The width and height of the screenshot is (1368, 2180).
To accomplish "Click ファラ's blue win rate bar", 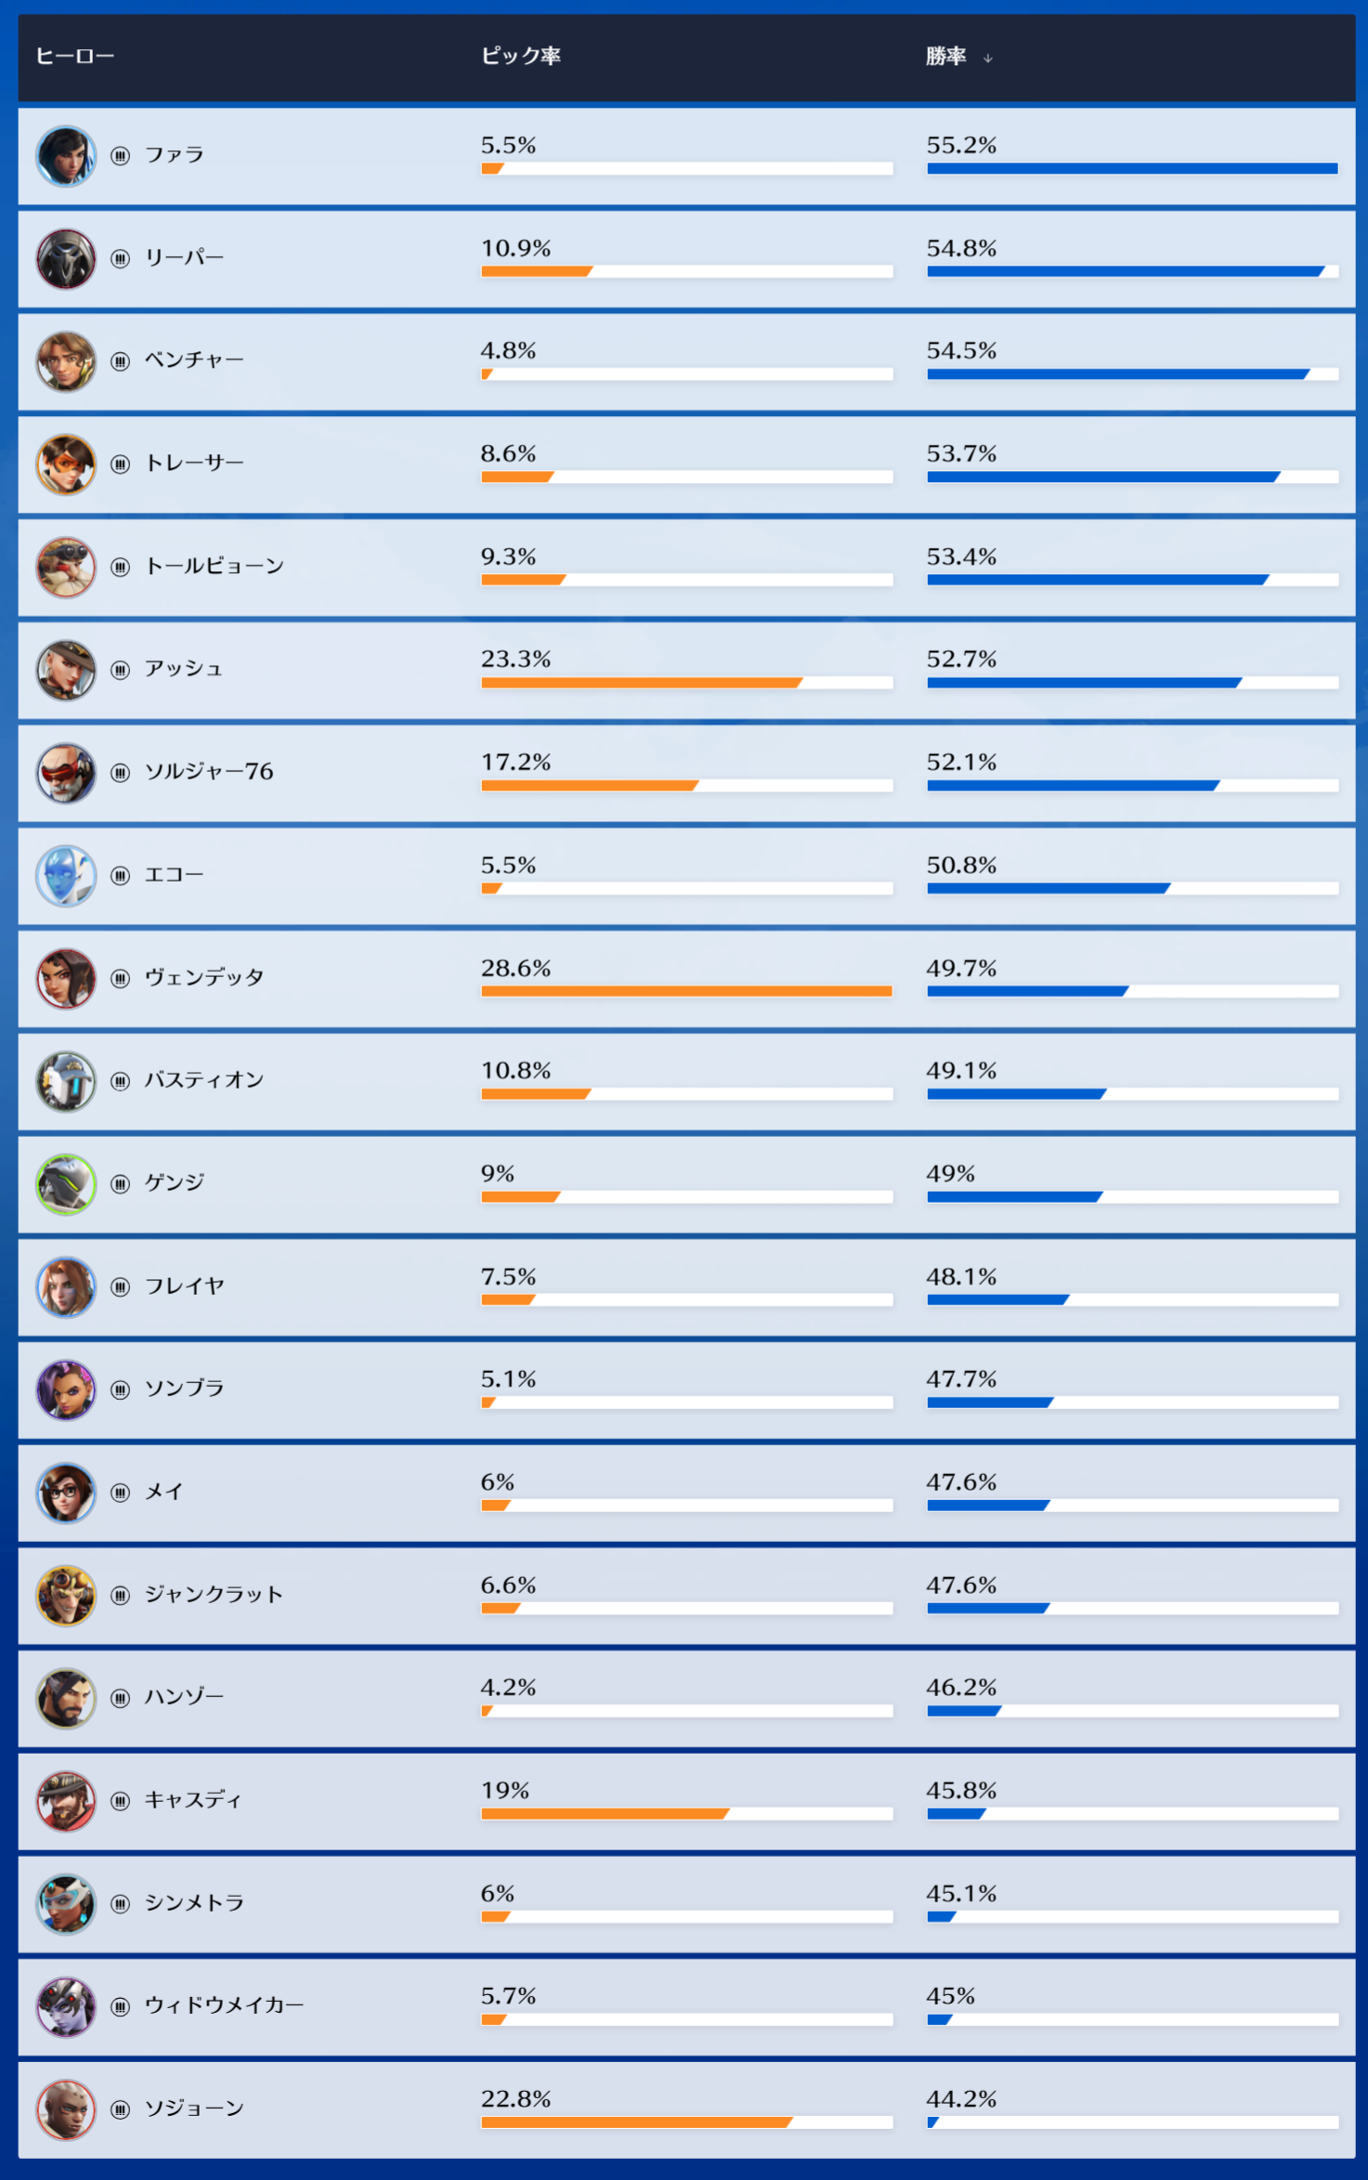I will point(1131,169).
